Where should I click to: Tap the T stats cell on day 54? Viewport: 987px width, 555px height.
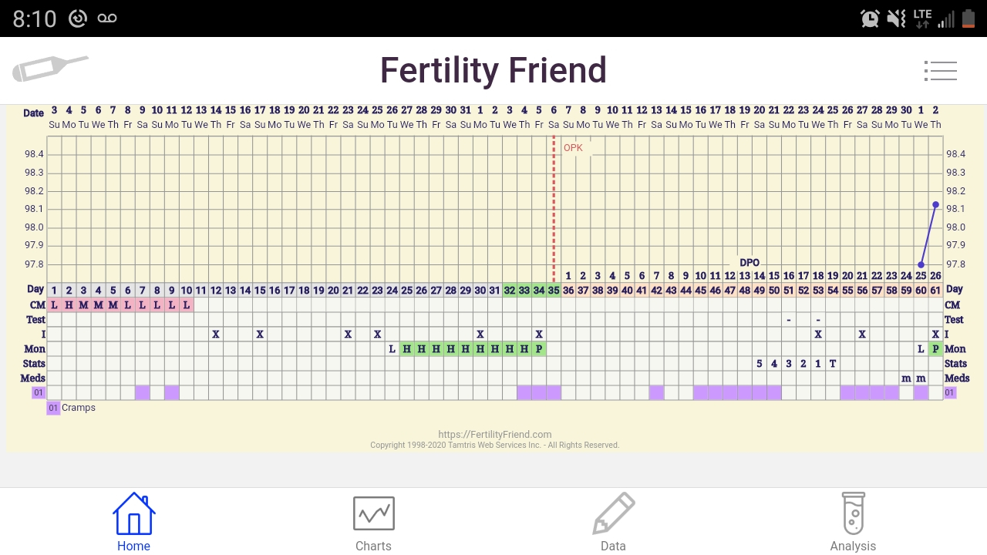833,363
